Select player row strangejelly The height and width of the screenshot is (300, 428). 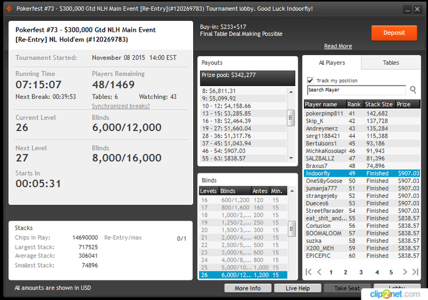pyautogui.click(x=362, y=196)
